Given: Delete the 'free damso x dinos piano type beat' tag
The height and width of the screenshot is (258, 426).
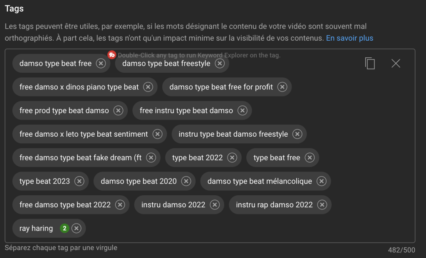Looking at the screenshot, I should coord(148,87).
